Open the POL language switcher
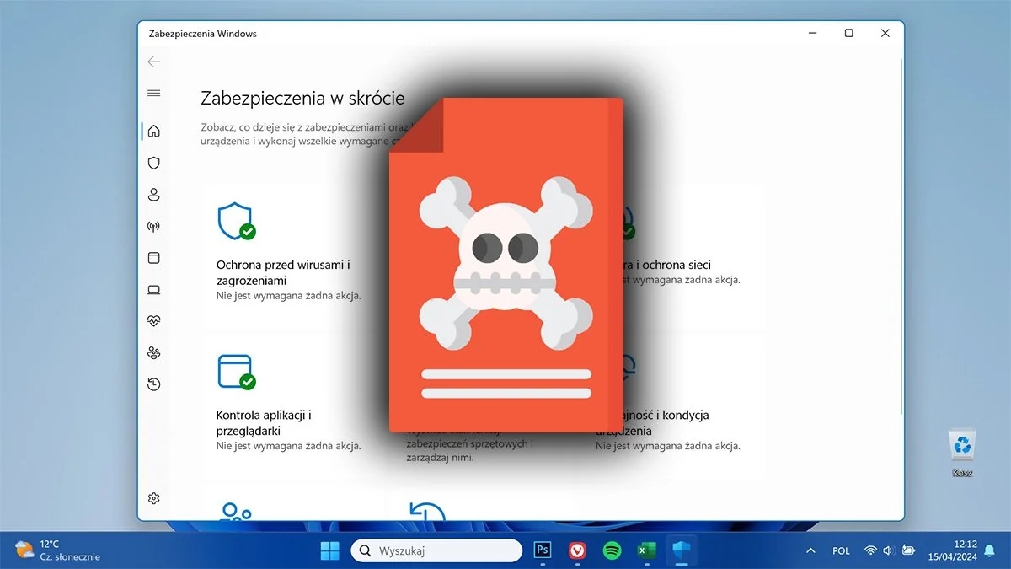 840,550
